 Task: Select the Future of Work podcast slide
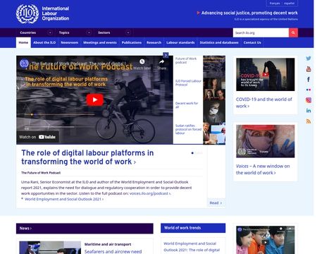click(x=186, y=61)
